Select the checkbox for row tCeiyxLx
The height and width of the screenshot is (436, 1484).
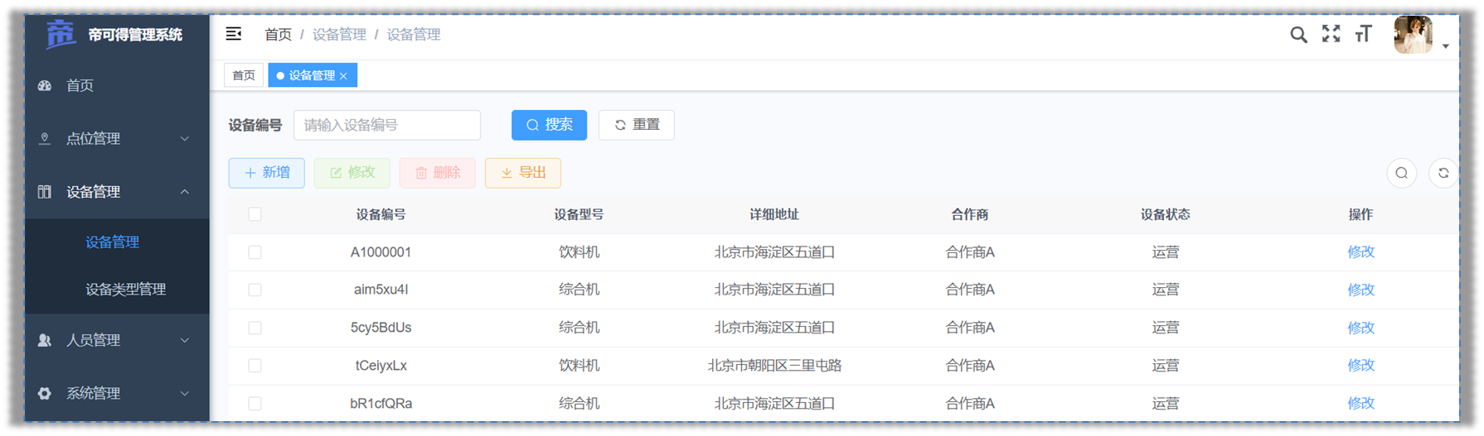pyautogui.click(x=255, y=366)
